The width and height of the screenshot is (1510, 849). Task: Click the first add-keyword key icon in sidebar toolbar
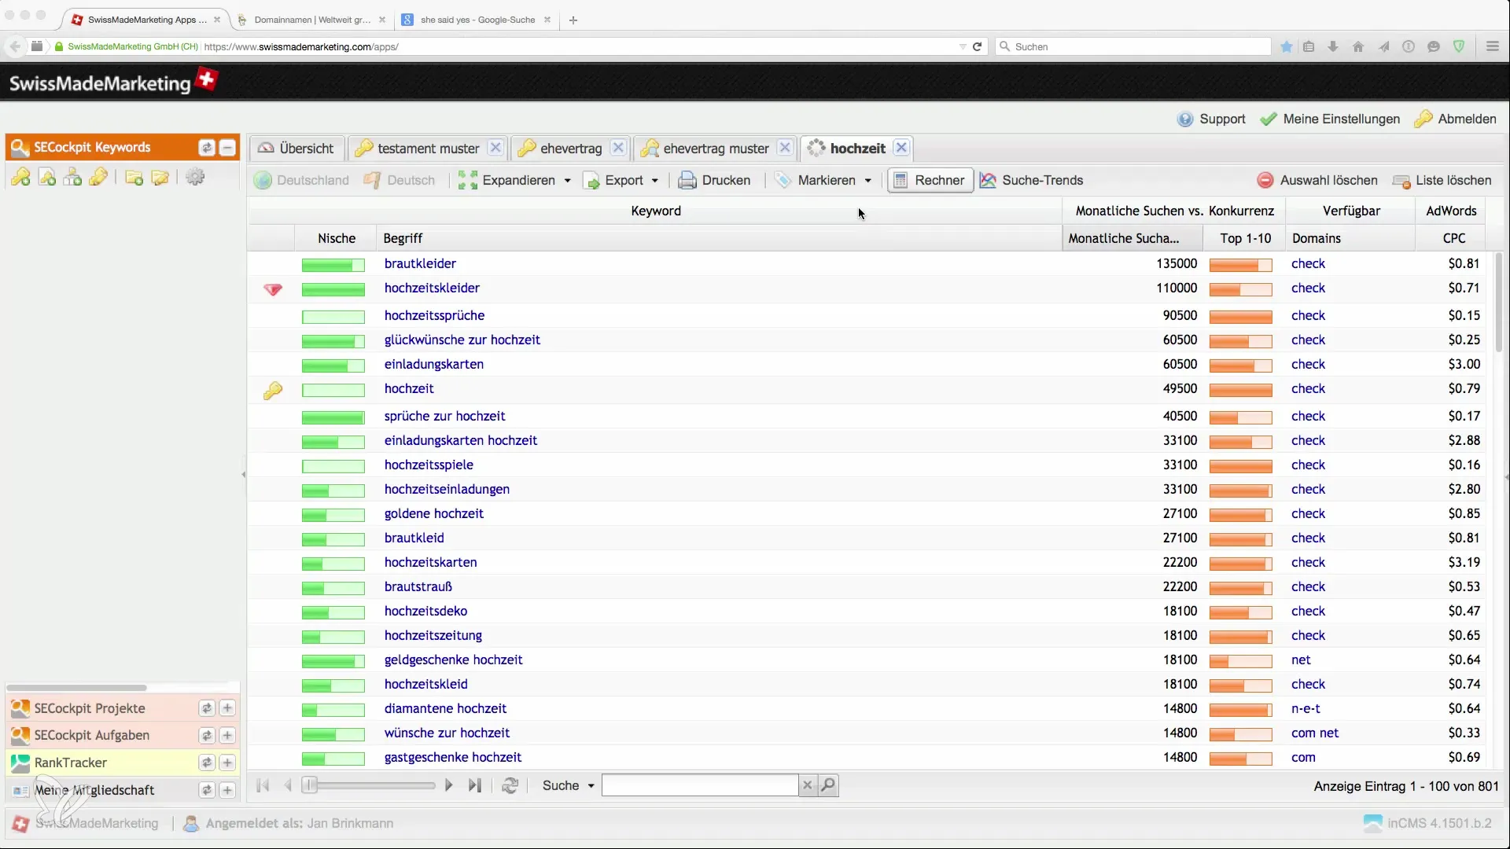pos(21,178)
